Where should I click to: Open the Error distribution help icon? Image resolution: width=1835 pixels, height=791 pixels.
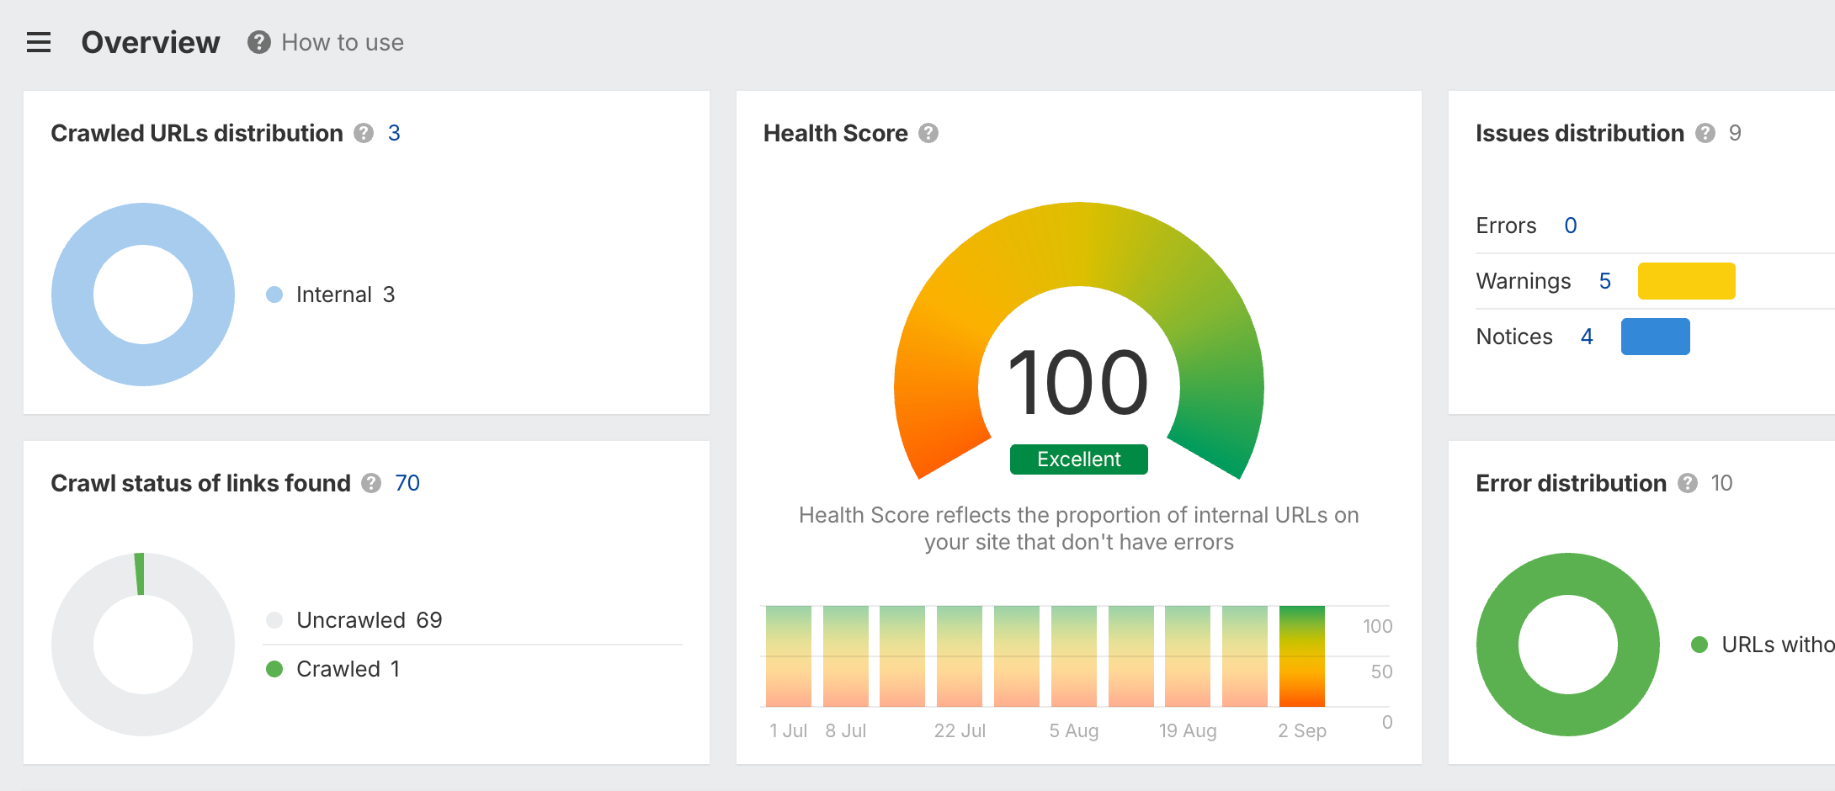click(1687, 483)
